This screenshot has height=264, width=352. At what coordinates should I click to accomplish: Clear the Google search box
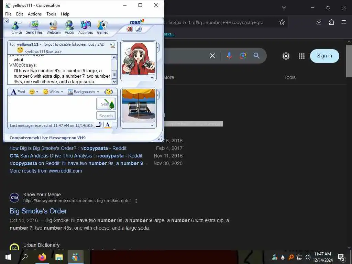click(212, 56)
